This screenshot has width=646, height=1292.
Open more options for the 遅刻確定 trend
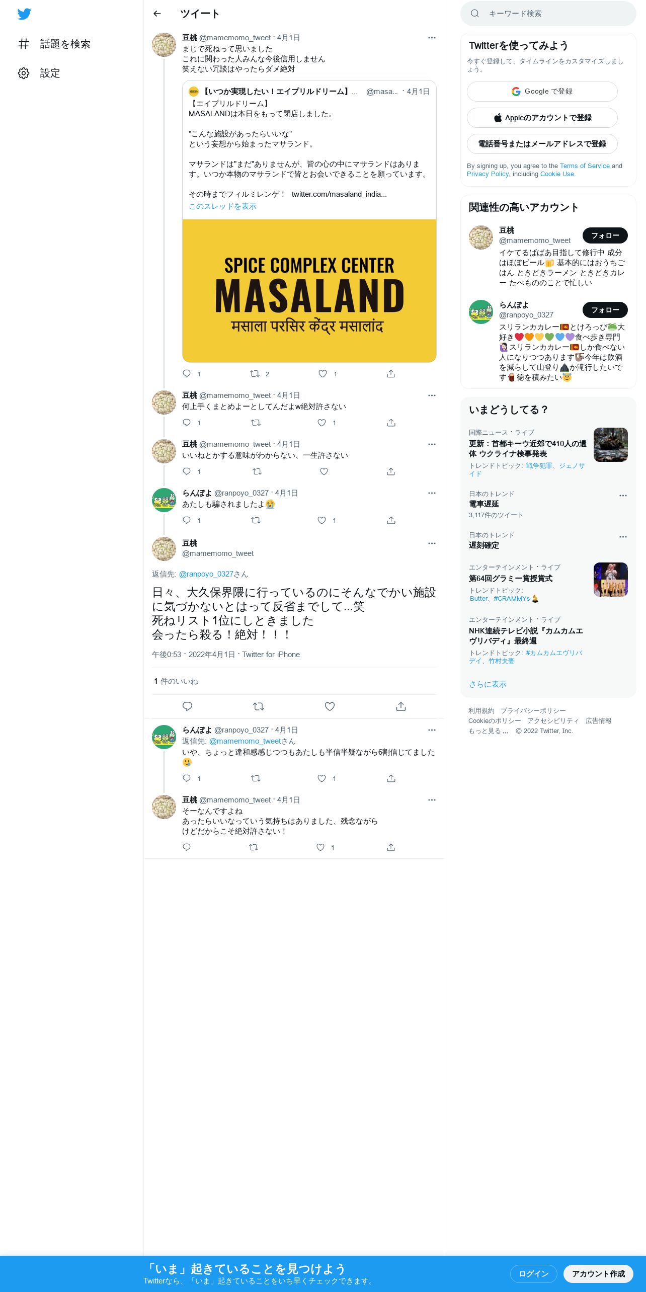tap(623, 537)
